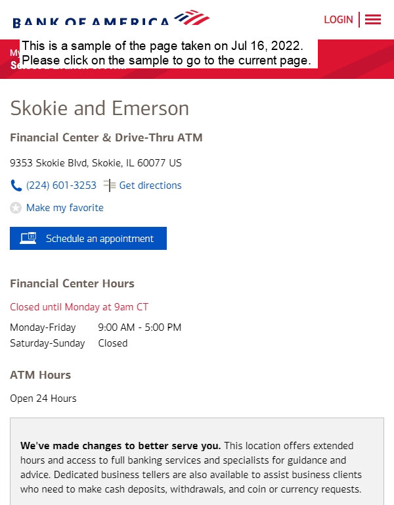Toggle the favorite star icon
394x505 pixels.
pos(16,208)
